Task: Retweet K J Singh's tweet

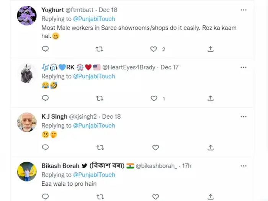Action: point(100,147)
